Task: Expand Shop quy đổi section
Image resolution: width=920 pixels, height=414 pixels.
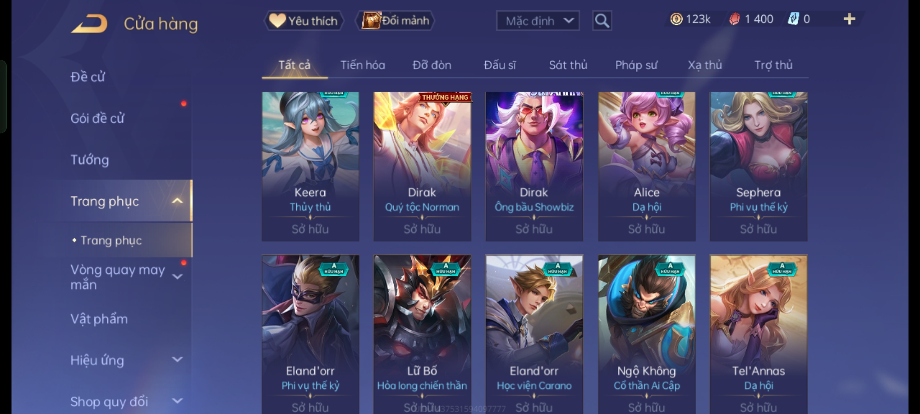Action: click(x=177, y=401)
